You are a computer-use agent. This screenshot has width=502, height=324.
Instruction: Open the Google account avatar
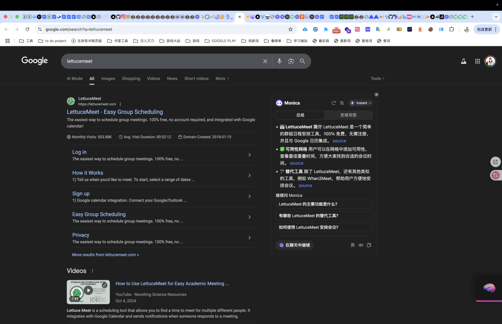pyautogui.click(x=490, y=61)
